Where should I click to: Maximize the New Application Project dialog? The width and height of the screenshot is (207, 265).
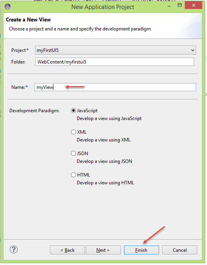tap(180, 5)
